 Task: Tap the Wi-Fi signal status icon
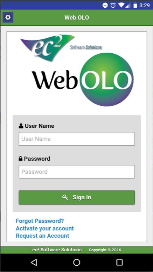(x=121, y=5)
